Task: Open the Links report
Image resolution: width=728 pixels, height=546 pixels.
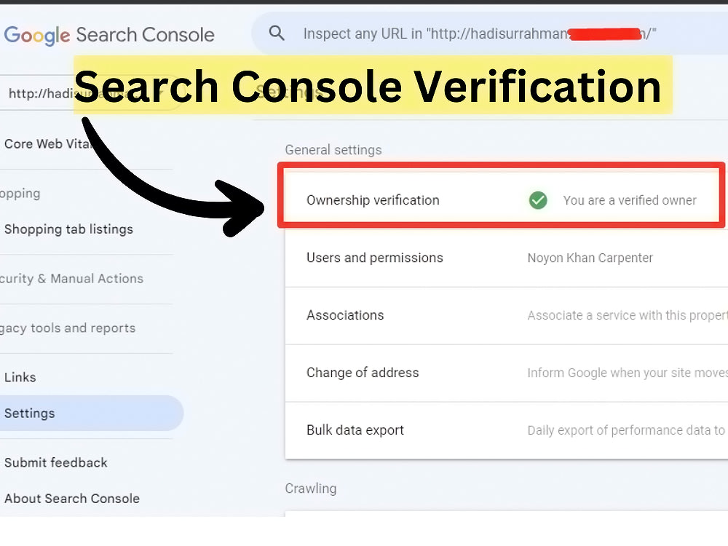Action: click(x=20, y=377)
